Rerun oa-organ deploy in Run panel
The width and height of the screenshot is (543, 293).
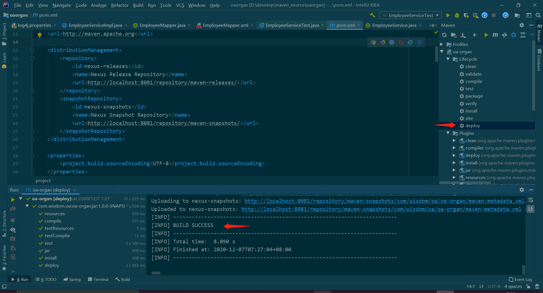13,199
